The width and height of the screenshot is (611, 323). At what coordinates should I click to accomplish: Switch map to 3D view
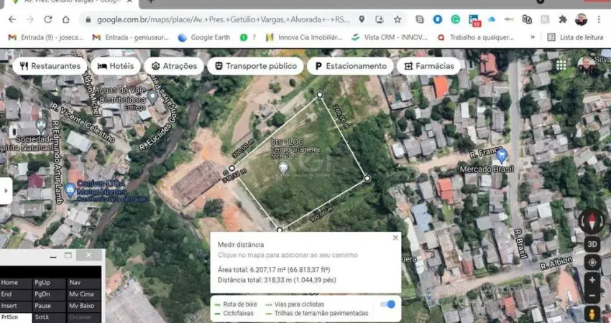click(x=592, y=244)
